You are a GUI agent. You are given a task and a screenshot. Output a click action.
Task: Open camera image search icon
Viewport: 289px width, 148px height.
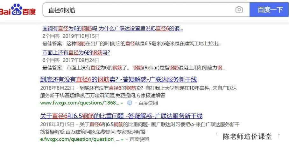239,10
